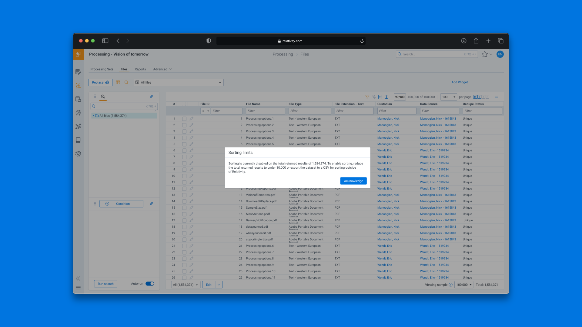The height and width of the screenshot is (327, 582).
Task: Click the File Name filter field
Action: [x=265, y=111]
